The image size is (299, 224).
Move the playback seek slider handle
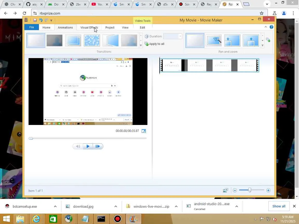coord(31,138)
